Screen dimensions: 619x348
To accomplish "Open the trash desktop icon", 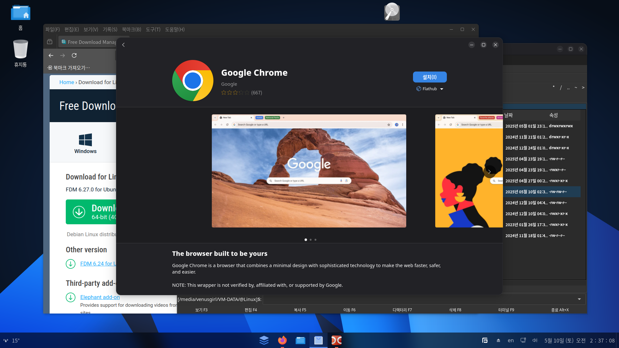I will pyautogui.click(x=21, y=49).
